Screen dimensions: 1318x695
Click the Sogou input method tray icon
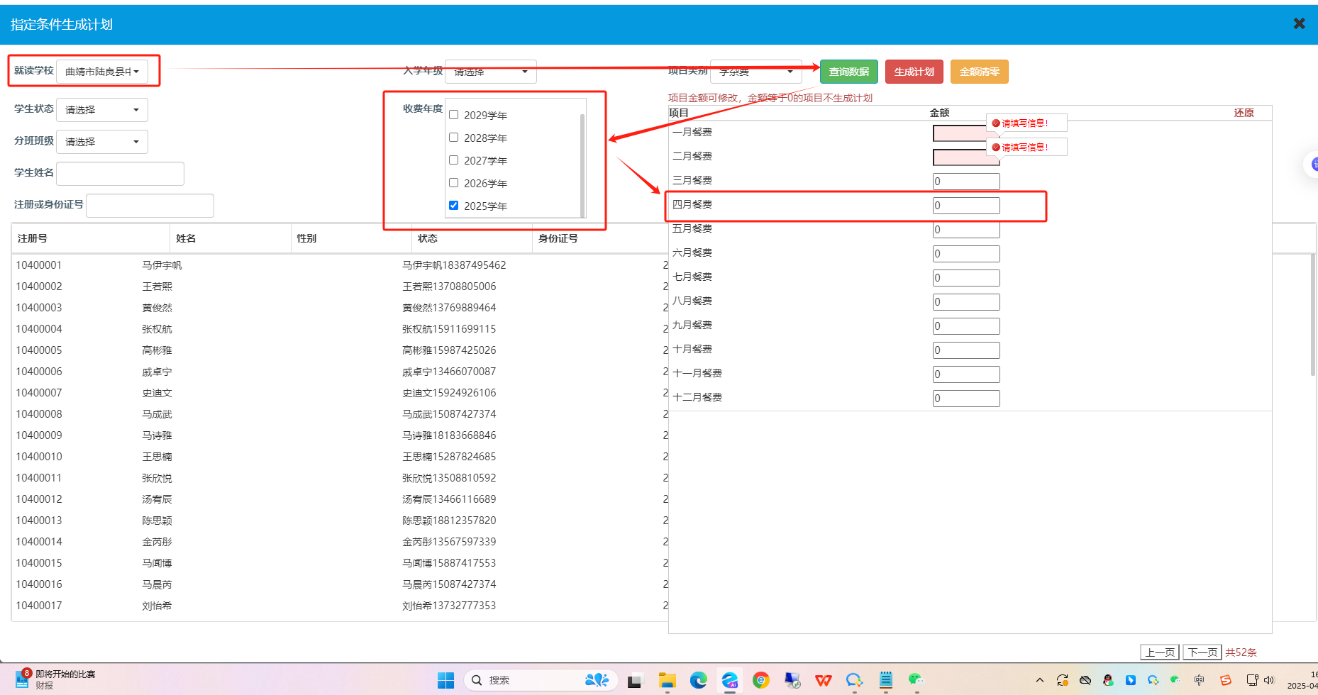1225,680
